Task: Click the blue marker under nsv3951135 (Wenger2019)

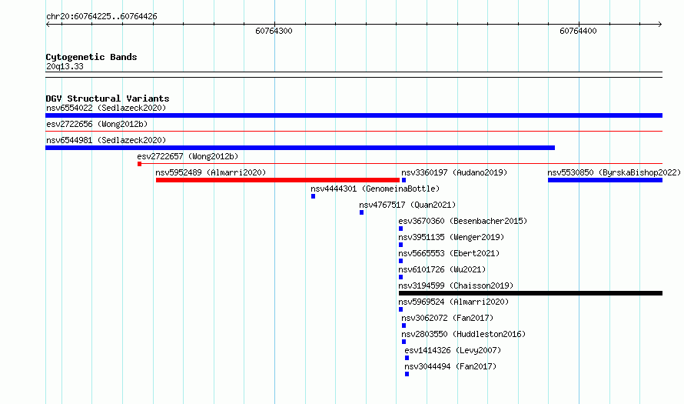Action: [x=400, y=245]
